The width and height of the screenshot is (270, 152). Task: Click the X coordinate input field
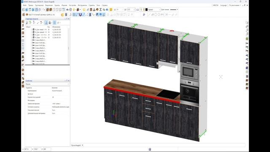coord(28,149)
